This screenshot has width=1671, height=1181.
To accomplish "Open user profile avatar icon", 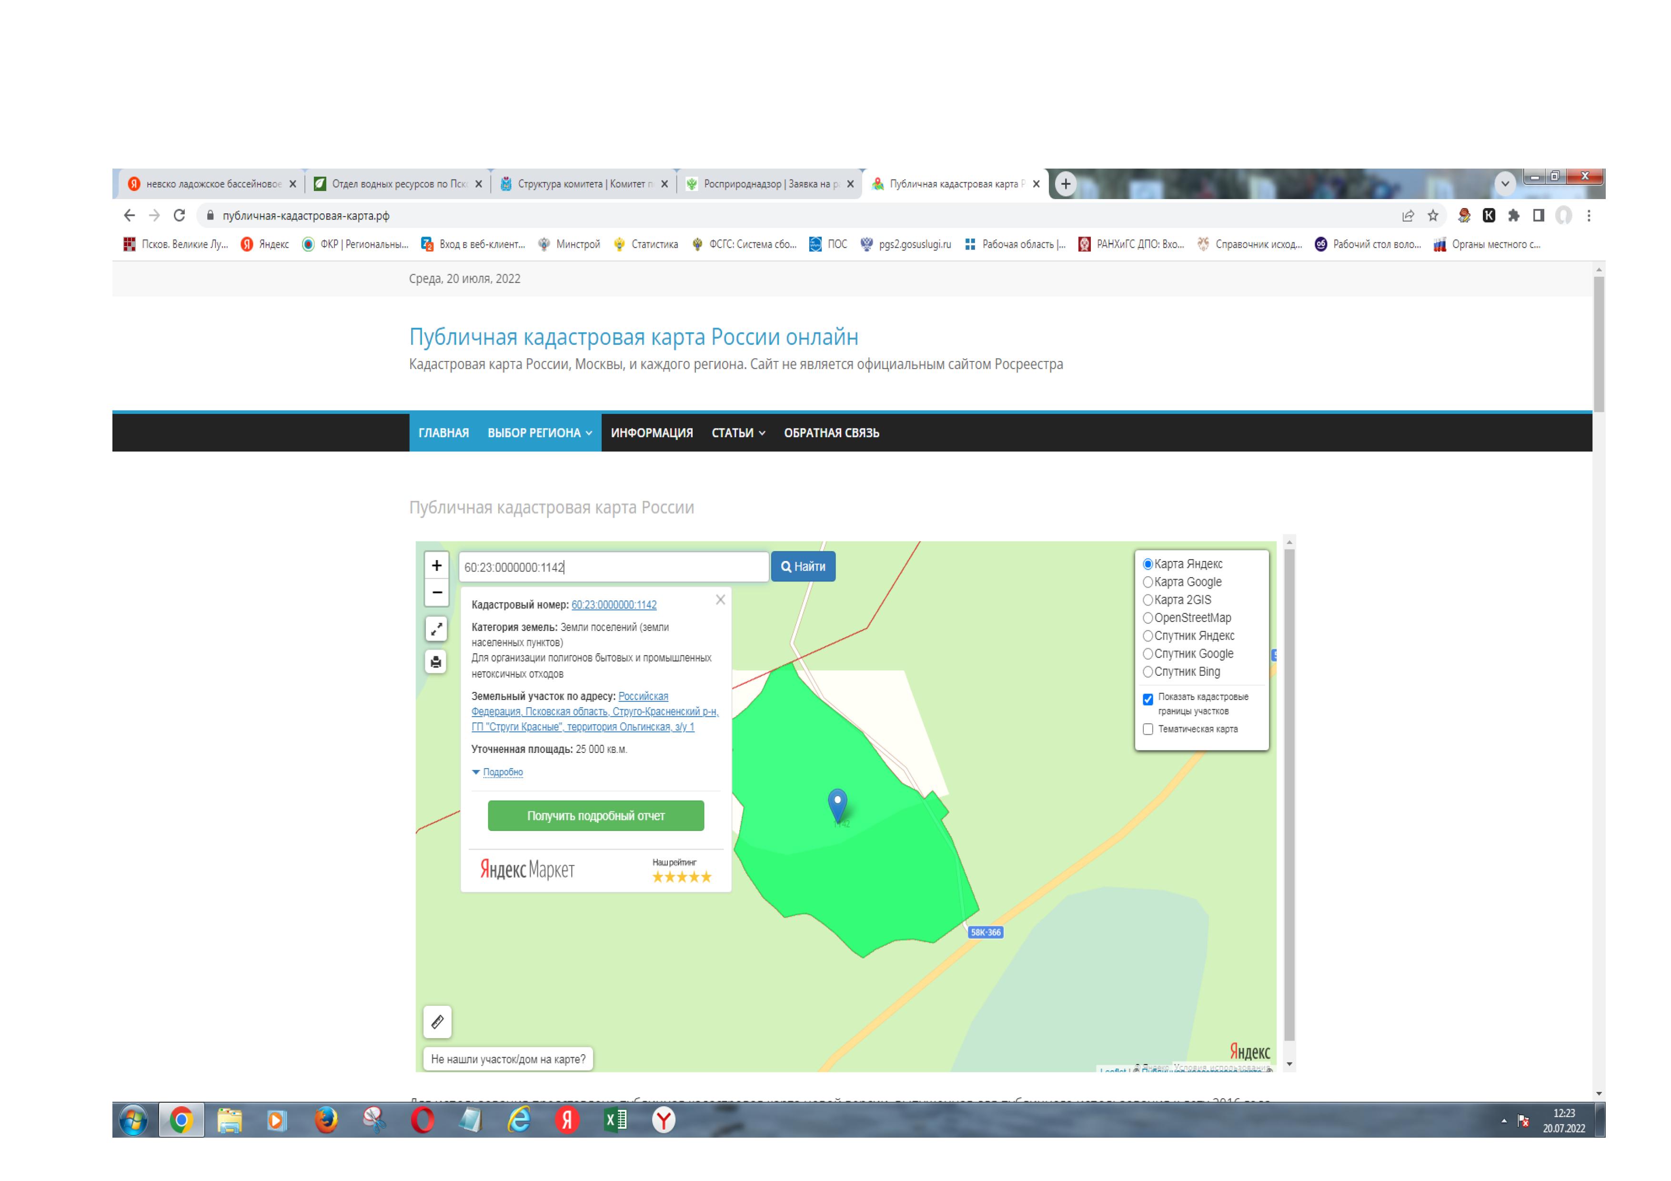I will click(x=1563, y=215).
